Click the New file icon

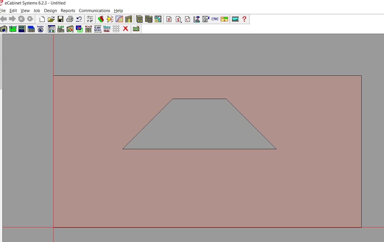pyautogui.click(x=42, y=19)
